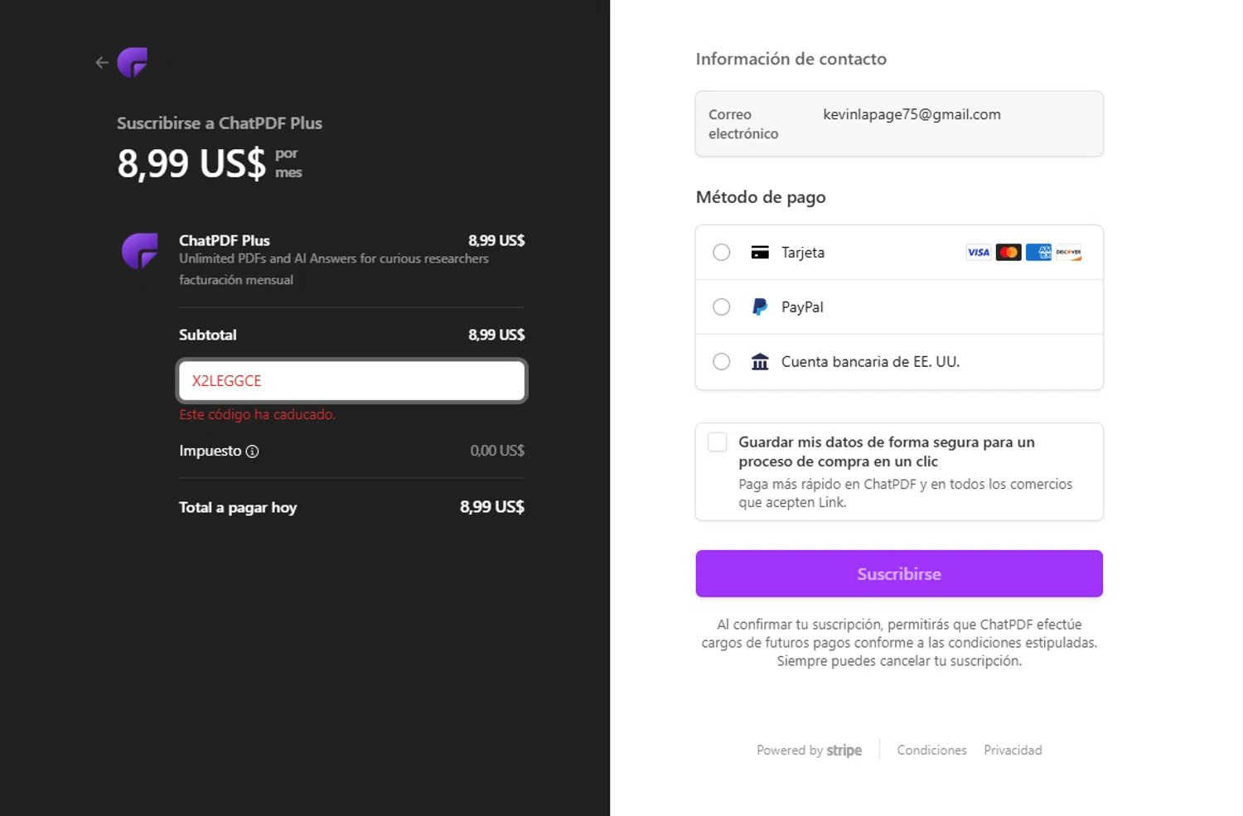Open the Condiciones link
Viewport: 1243px width, 816px height.
point(931,750)
